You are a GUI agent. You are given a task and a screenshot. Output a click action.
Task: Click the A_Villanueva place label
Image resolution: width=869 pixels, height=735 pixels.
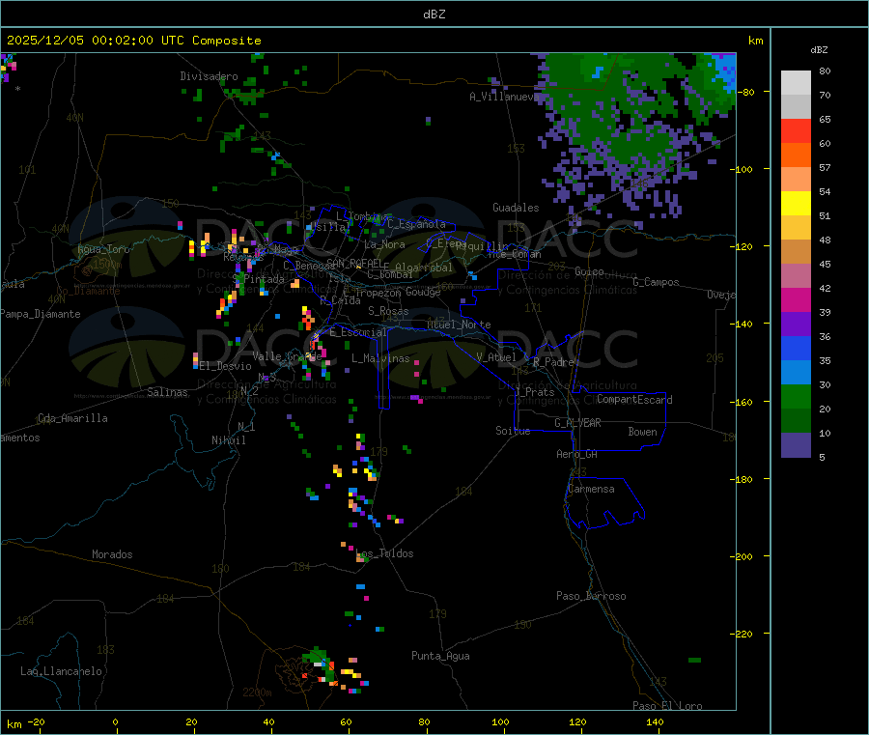pos(504,97)
